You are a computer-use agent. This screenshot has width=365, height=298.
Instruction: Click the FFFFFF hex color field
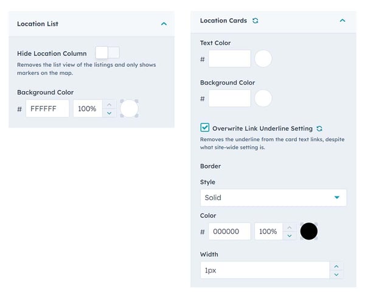(x=47, y=109)
